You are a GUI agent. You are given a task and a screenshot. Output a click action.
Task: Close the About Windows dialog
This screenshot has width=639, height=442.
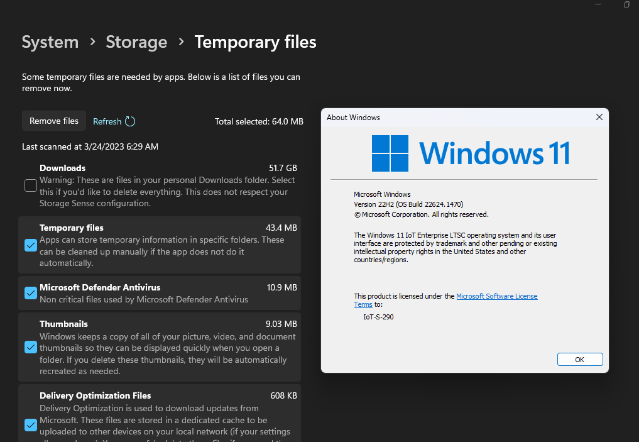[x=599, y=117]
